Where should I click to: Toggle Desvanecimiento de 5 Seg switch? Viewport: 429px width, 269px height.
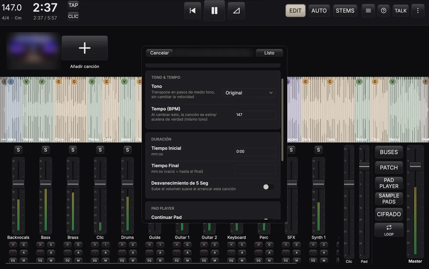[269, 187]
